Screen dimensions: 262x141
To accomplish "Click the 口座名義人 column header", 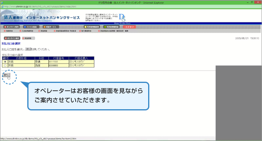I will coord(81,58).
